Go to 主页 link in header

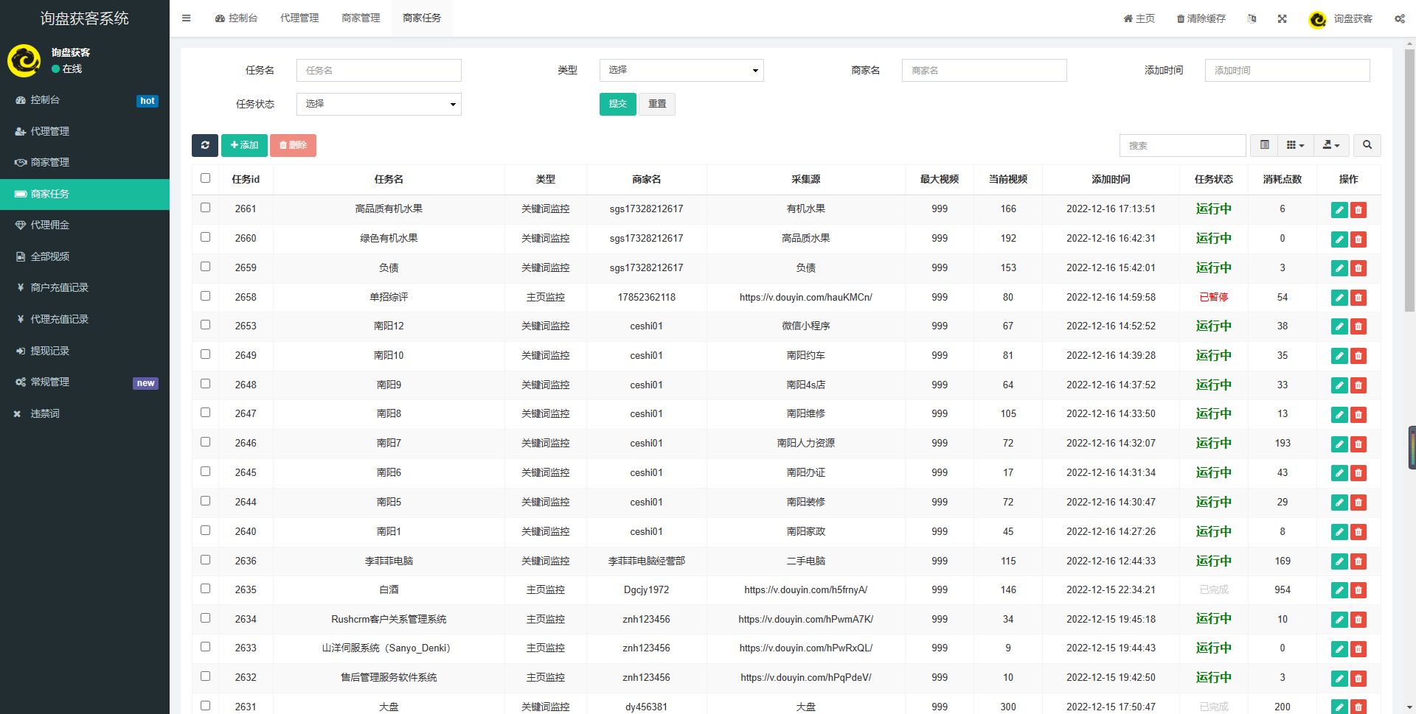[1139, 18]
